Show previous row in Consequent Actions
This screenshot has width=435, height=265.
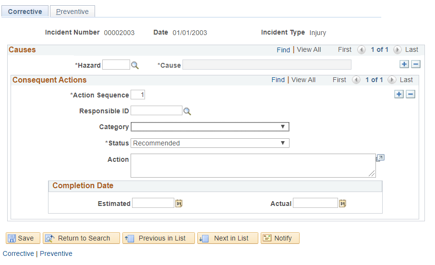(356, 80)
